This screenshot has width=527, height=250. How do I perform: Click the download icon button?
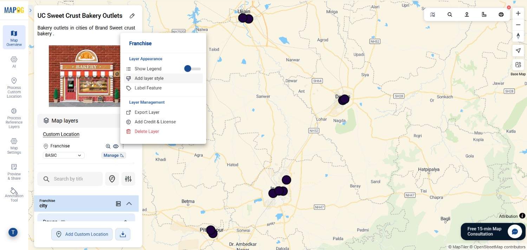coord(123,234)
